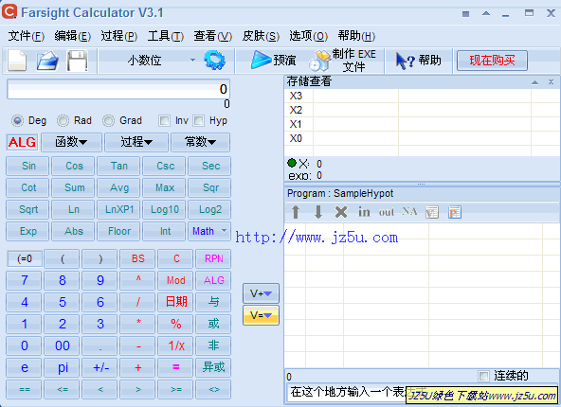This screenshot has width=561, height=407.
Task: Click the Sqrt function button
Action: (27, 209)
